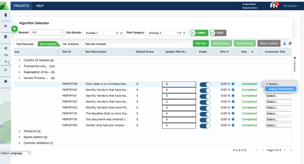The height and width of the screenshot is (164, 304).
Task: Go to first page arrow
Action: 257,150
